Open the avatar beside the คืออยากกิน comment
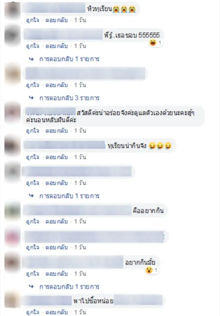220x316 pixels. point(12,211)
